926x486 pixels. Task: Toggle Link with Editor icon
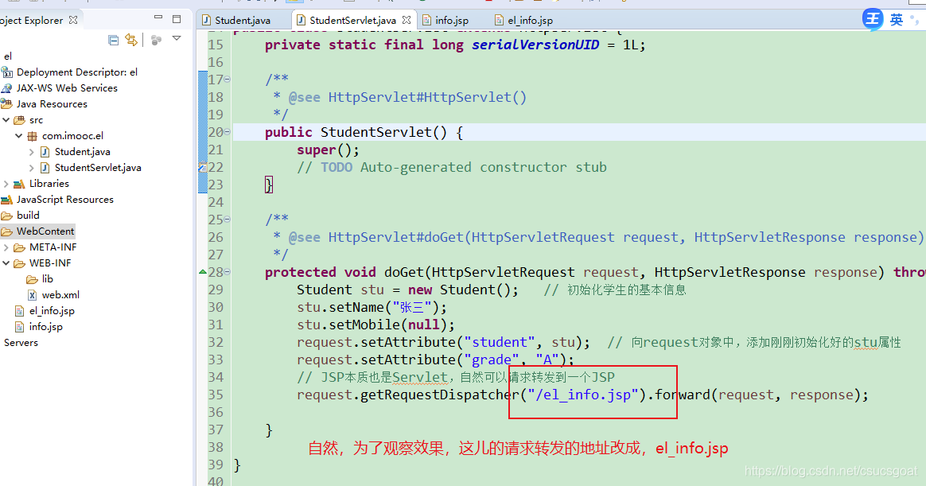tap(131, 40)
